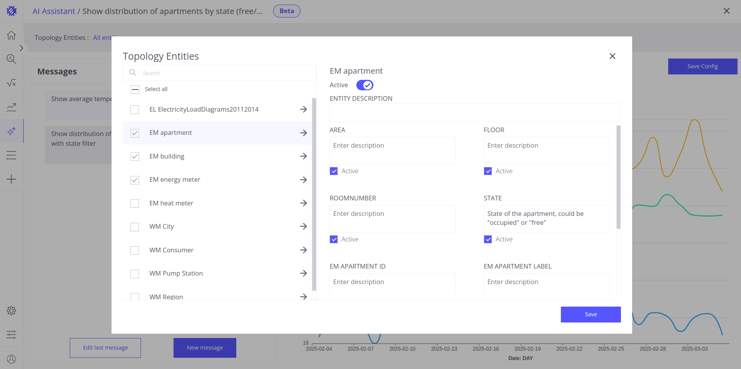Screen dimensions: 741x369
Task: Check the EM heat meter checkbox
Action: pos(135,203)
